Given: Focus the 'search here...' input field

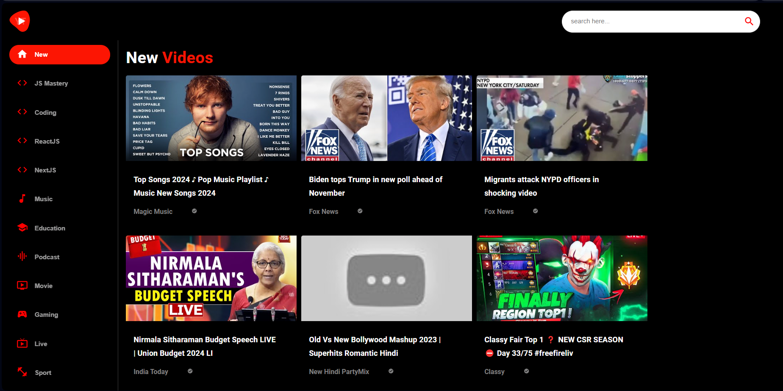Looking at the screenshot, I should [655, 21].
